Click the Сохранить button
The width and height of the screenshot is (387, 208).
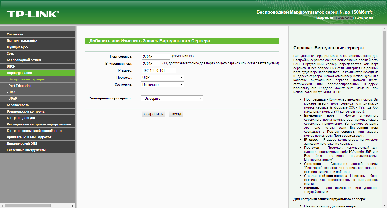(153, 114)
